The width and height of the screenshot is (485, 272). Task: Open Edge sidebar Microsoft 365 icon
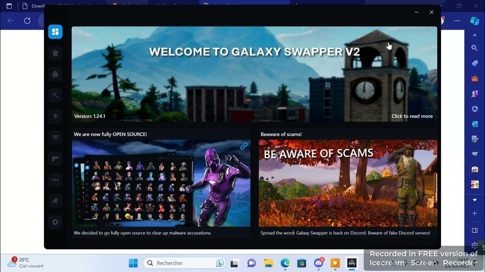coord(474,109)
